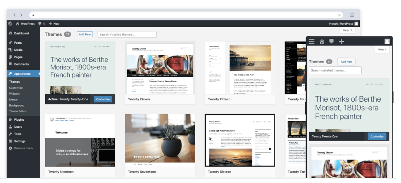Click the plus New icon in admin bar

(x=50, y=23)
